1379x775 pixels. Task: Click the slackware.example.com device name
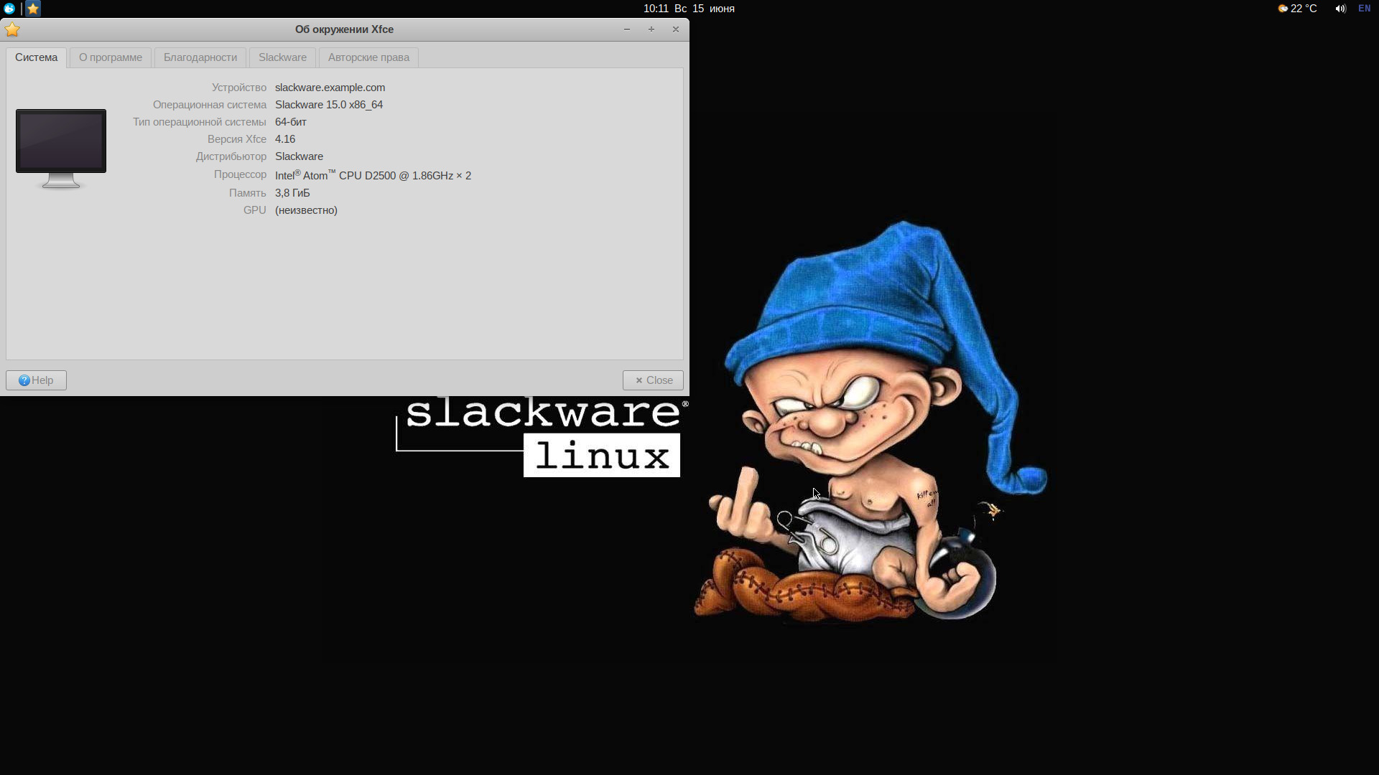[x=330, y=88]
